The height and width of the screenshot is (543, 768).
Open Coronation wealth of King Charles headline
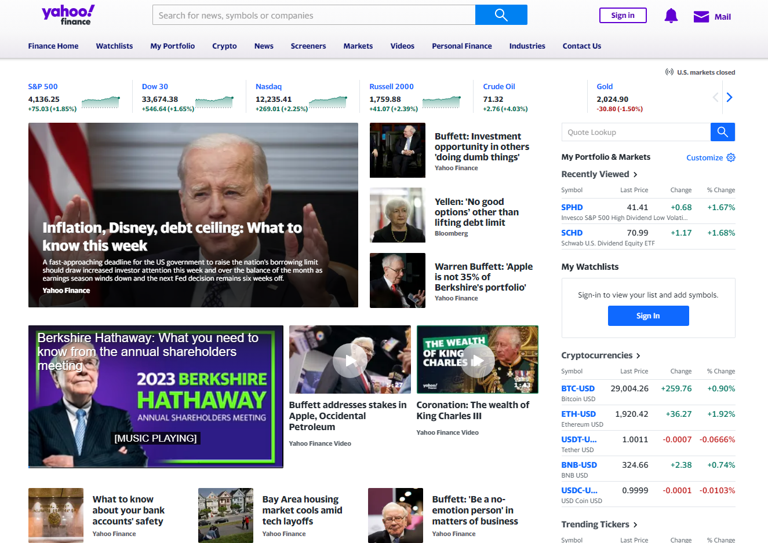click(x=472, y=410)
